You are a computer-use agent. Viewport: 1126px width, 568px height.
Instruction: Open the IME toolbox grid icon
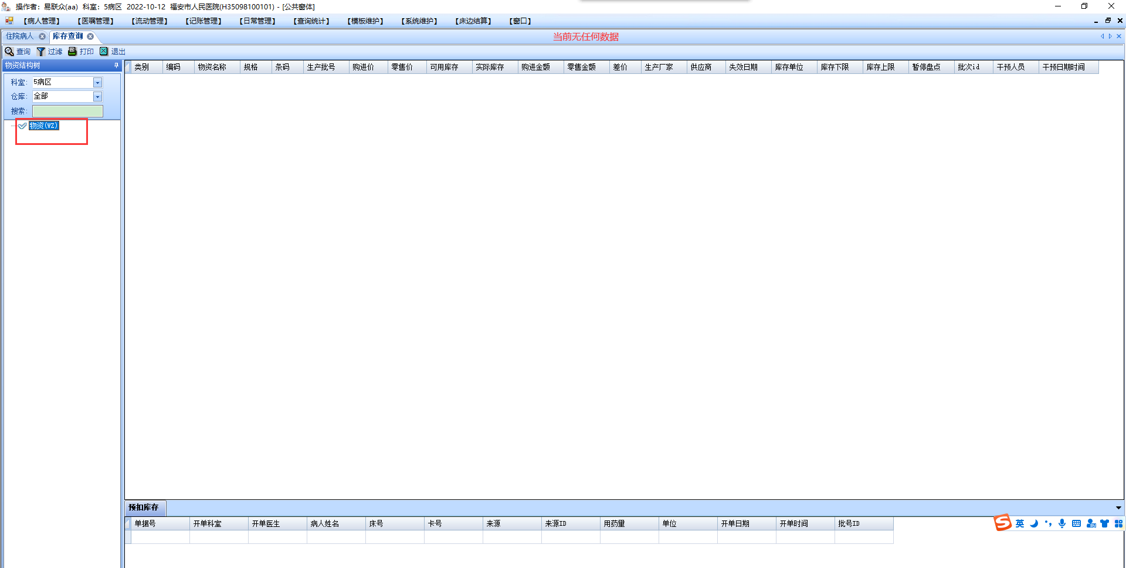pos(1118,523)
